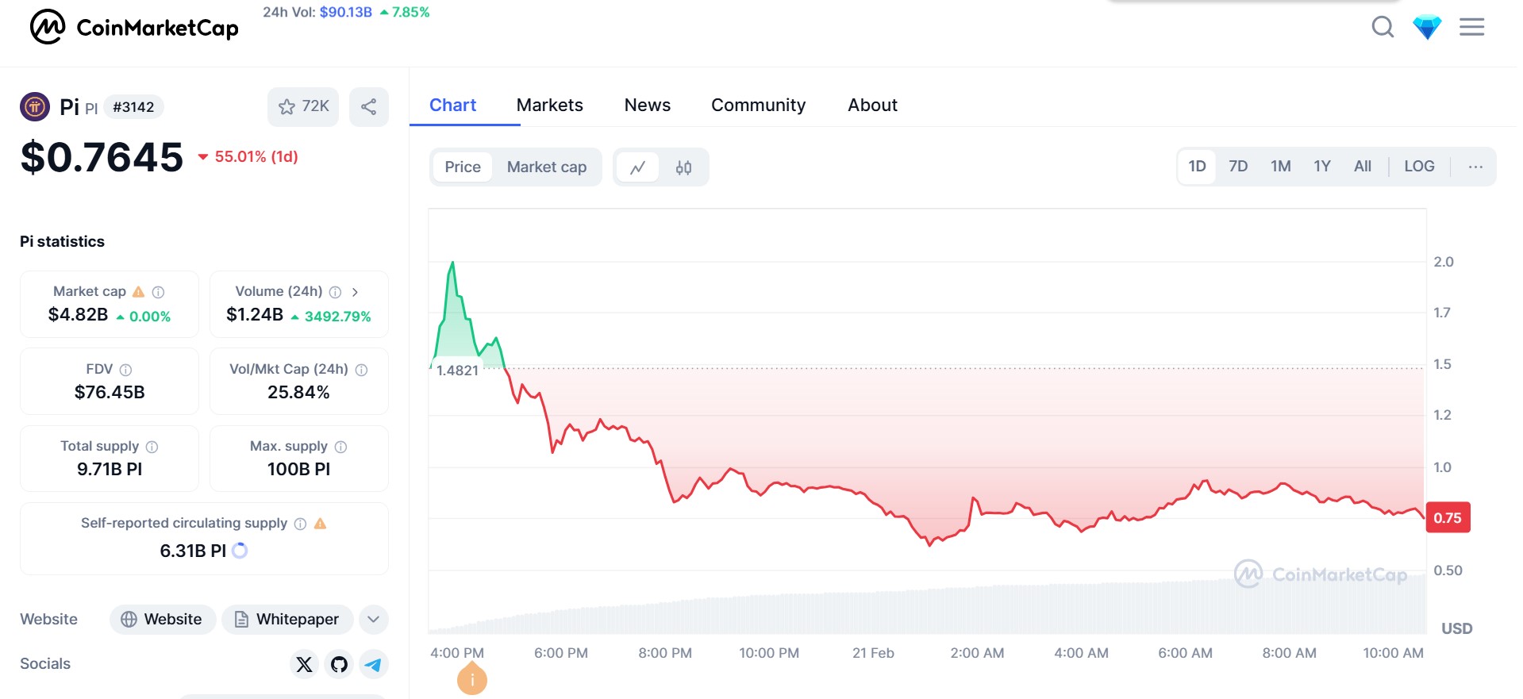Click the orange info marker on timeline
1523x699 pixels.
point(472,680)
